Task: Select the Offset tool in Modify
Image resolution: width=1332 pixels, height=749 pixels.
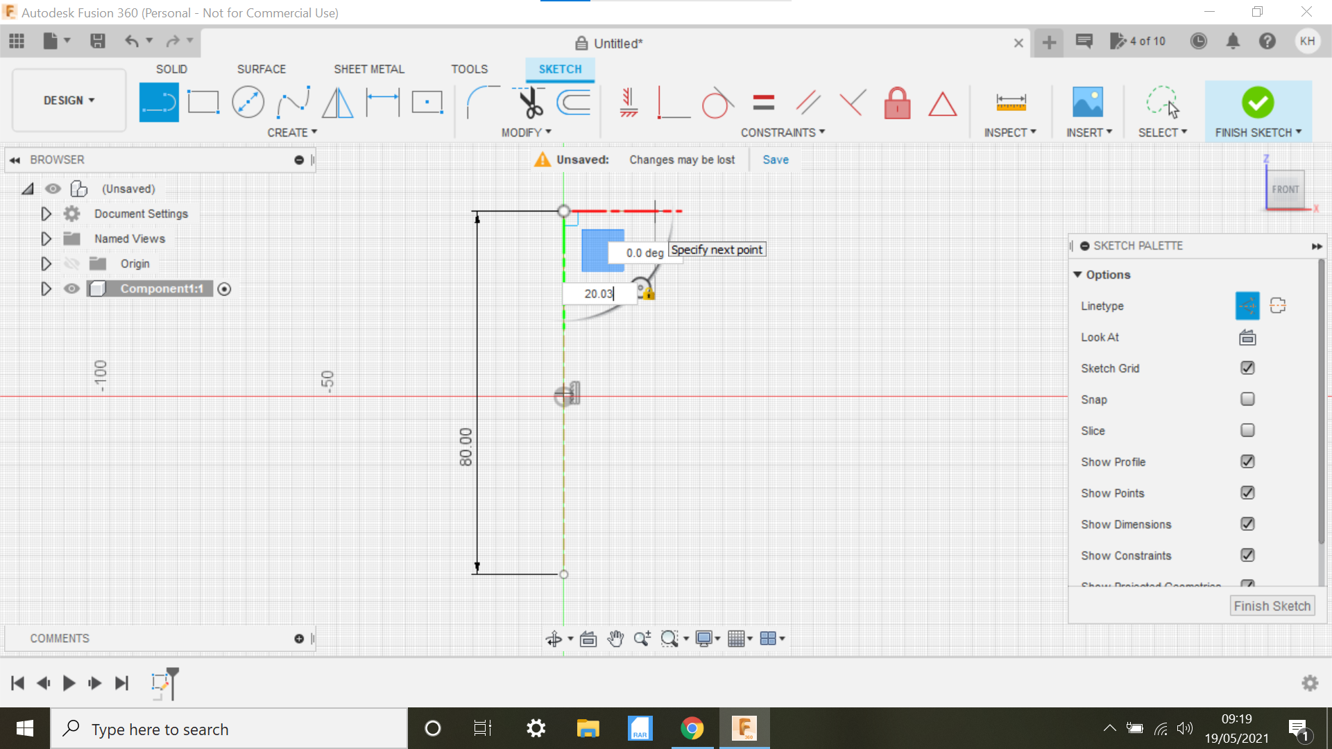Action: [577, 103]
